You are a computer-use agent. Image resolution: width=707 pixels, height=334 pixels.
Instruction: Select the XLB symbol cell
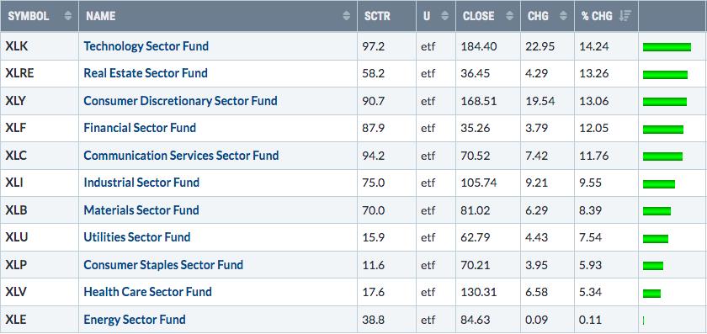tap(40, 210)
